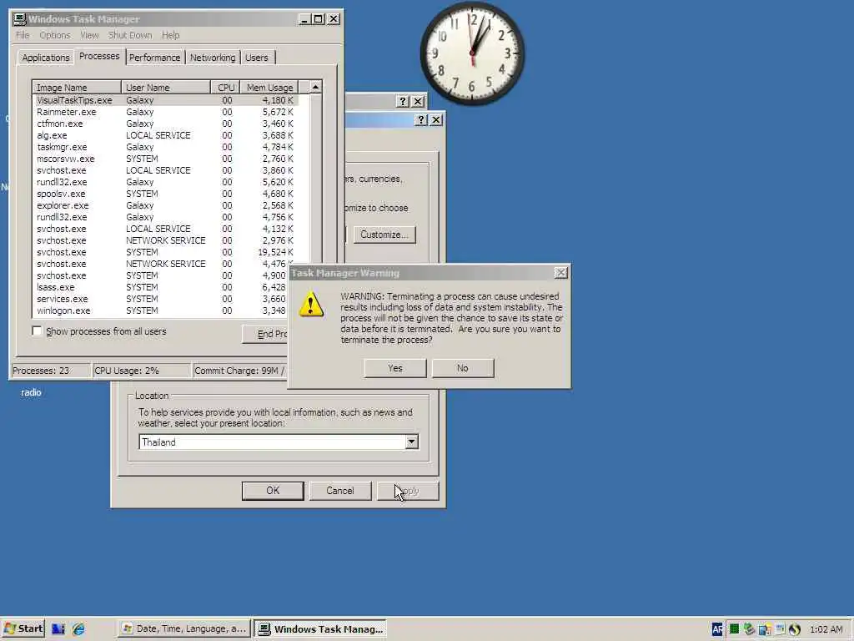Switch to the Users tab
The image size is (854, 641).
point(257,58)
